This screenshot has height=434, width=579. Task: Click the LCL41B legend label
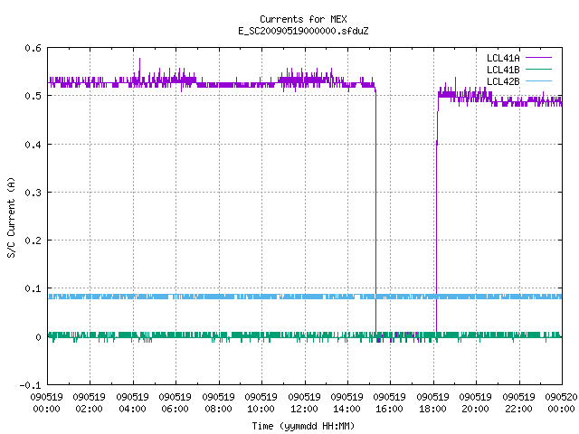coord(503,70)
